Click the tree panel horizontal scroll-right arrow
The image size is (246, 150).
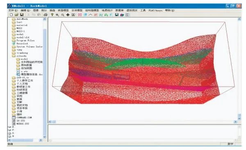[41, 140]
